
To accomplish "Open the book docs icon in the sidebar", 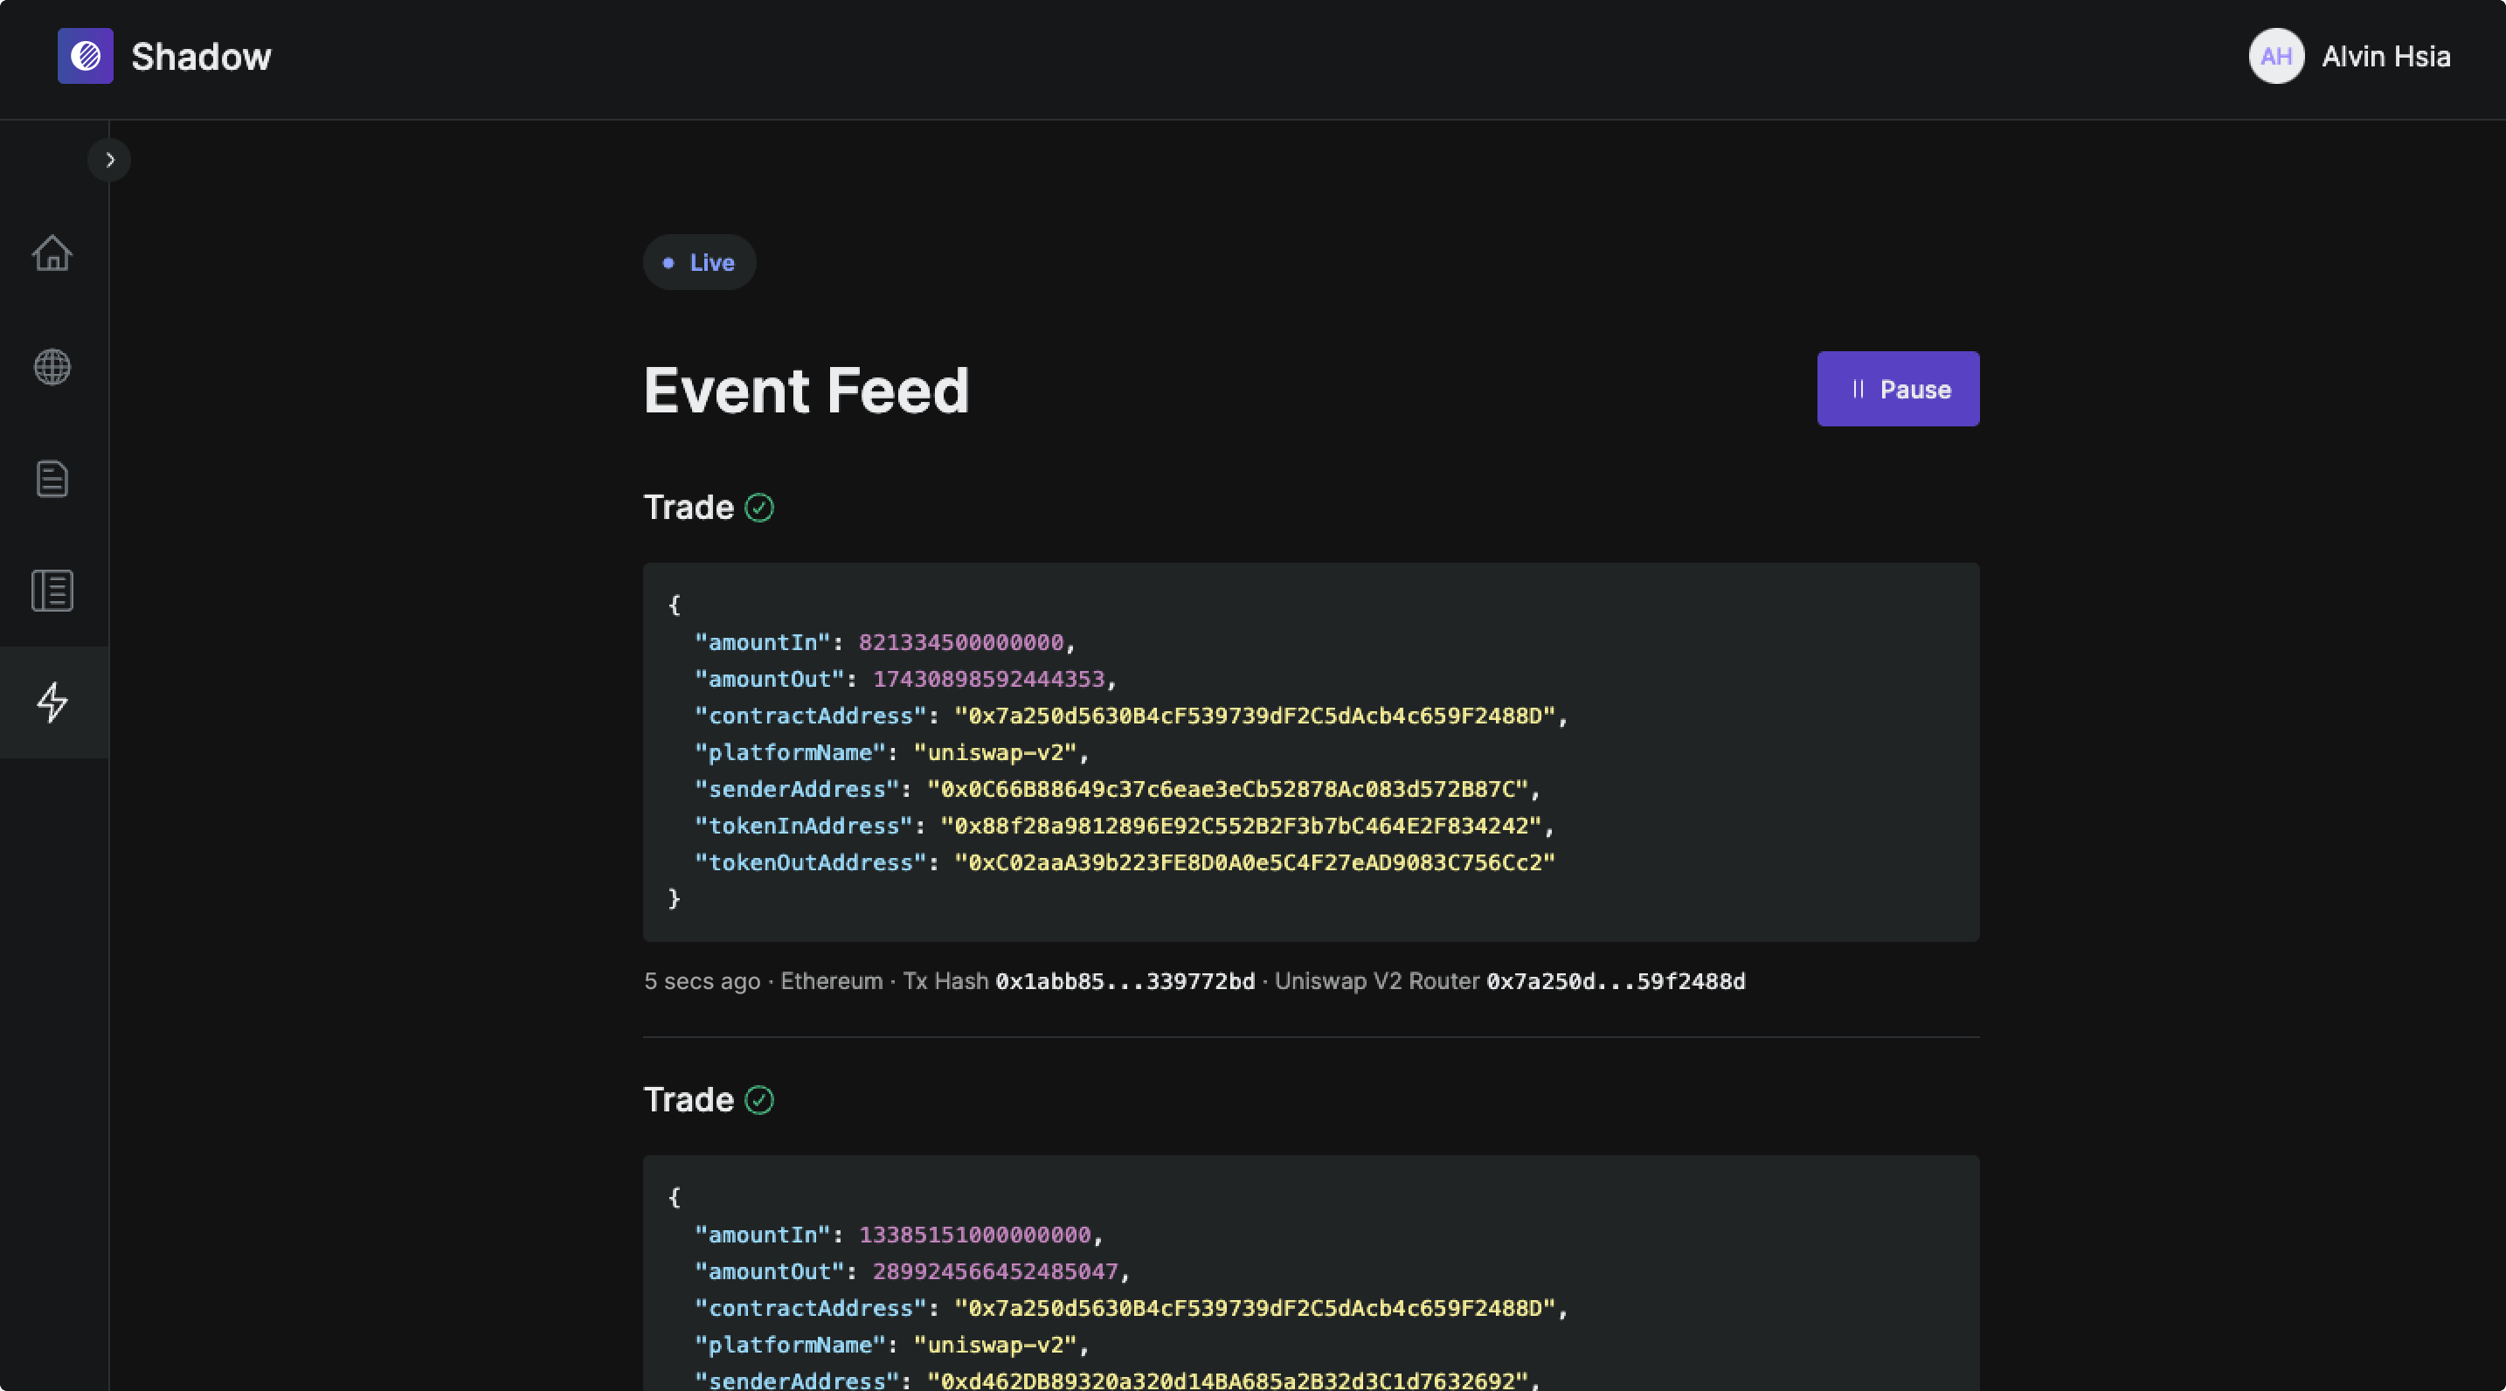I will click(52, 591).
